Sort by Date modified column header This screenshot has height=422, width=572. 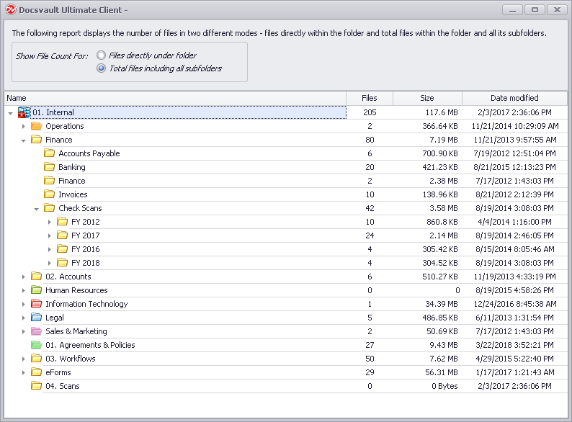514,98
